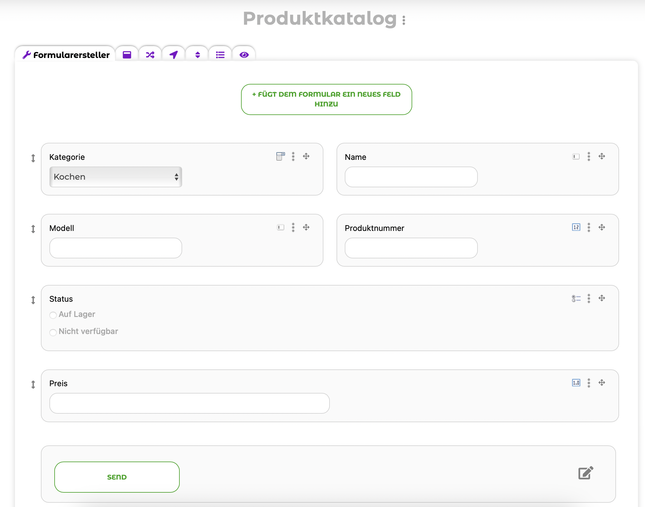The image size is (645, 507).
Task: Click the Preis field label
Action: coord(58,383)
